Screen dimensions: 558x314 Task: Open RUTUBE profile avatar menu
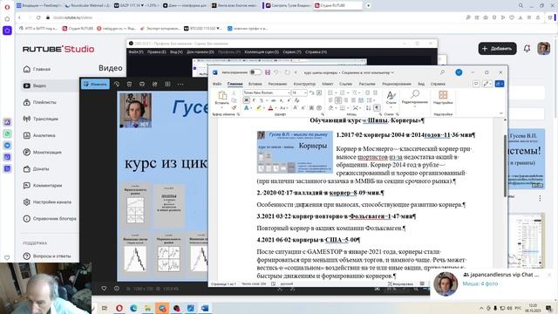point(543,49)
